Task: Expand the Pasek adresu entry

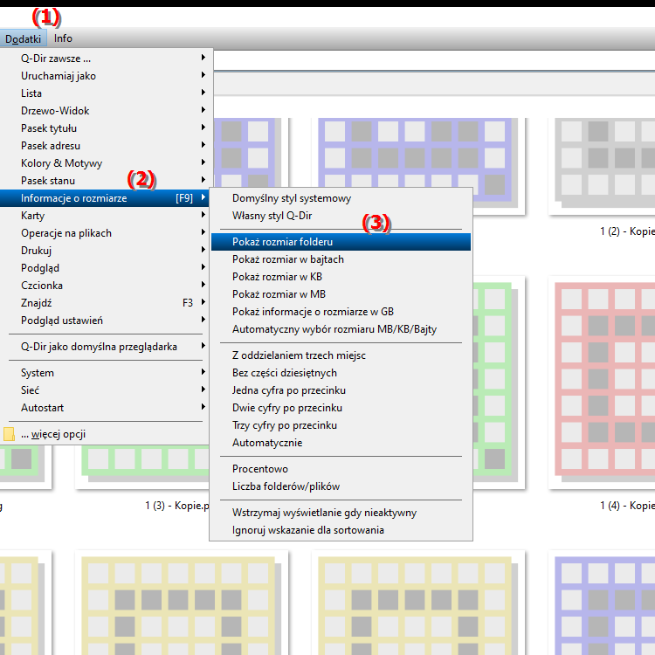Action: 107,146
